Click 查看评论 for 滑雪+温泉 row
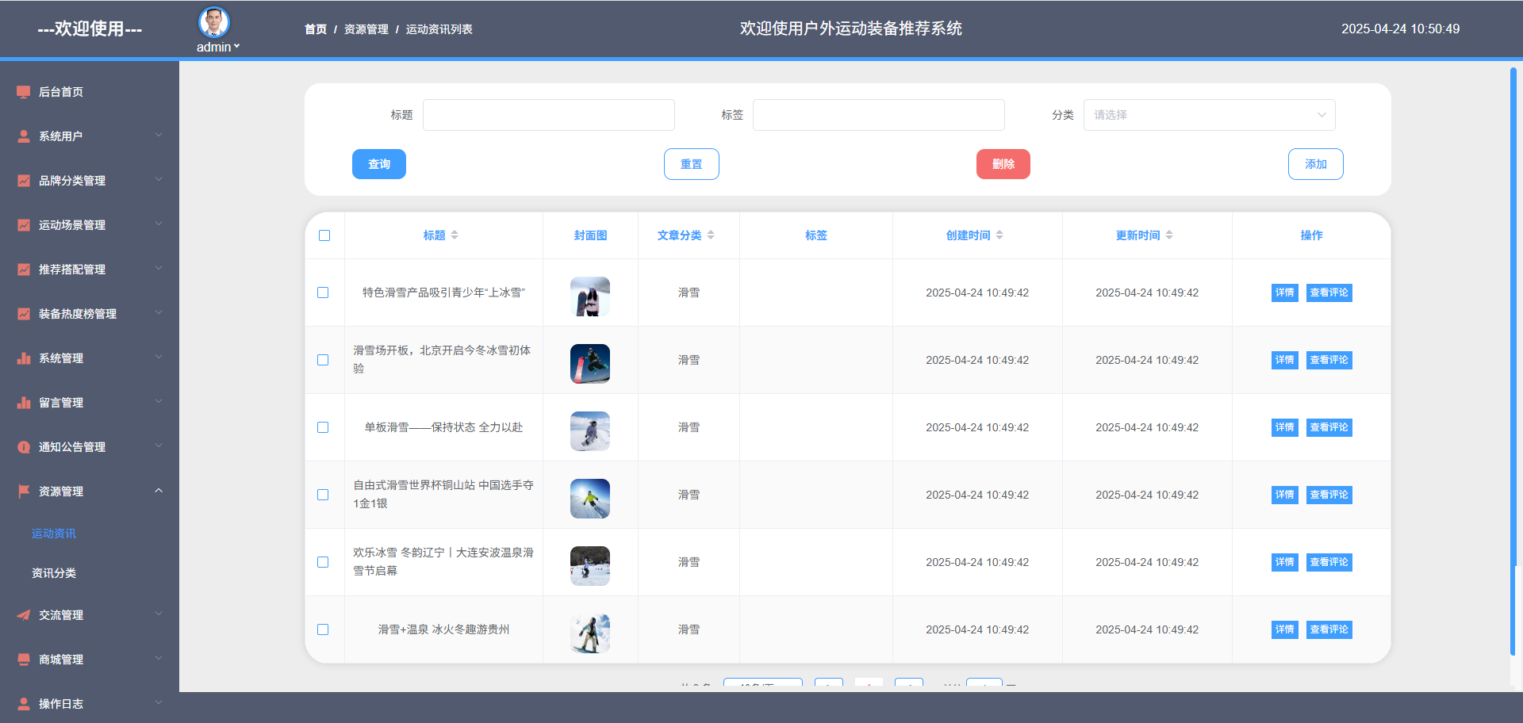This screenshot has width=1523, height=723. [1329, 629]
